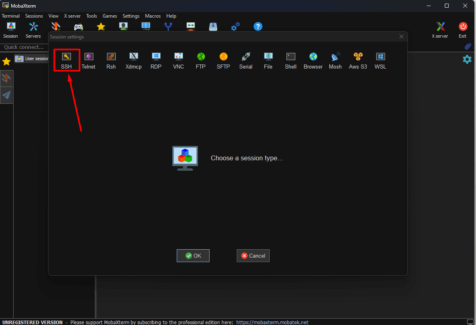The height and width of the screenshot is (325, 476).
Task: Open the Settings menu
Action: [x=131, y=16]
